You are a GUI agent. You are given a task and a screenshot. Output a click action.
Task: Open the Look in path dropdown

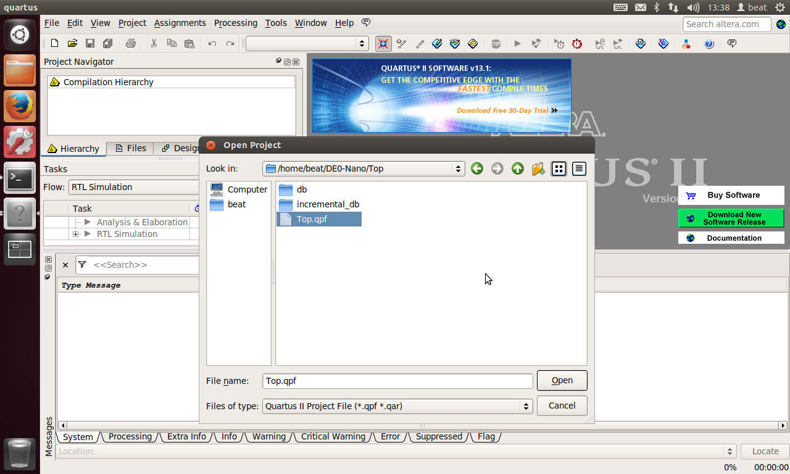point(458,168)
